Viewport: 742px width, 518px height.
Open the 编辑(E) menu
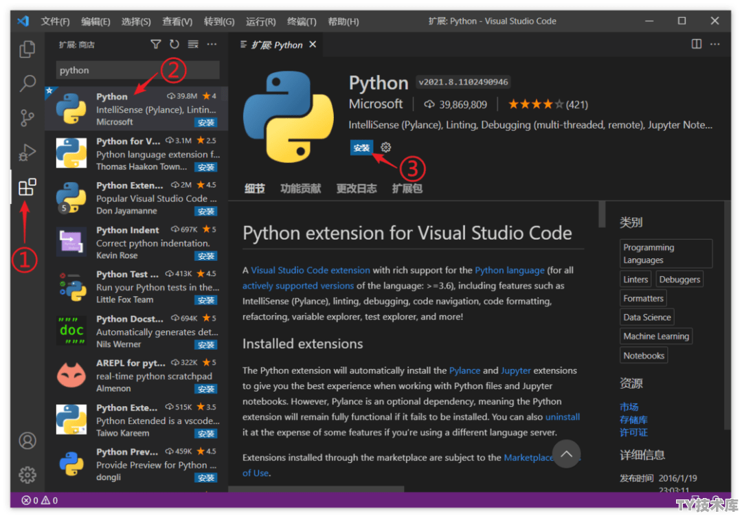point(95,21)
